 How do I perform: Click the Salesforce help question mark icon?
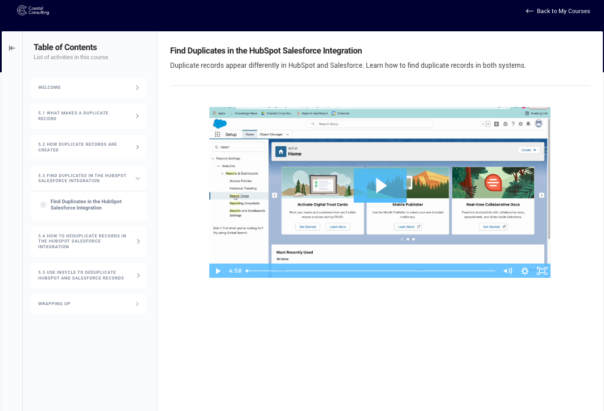(513, 124)
